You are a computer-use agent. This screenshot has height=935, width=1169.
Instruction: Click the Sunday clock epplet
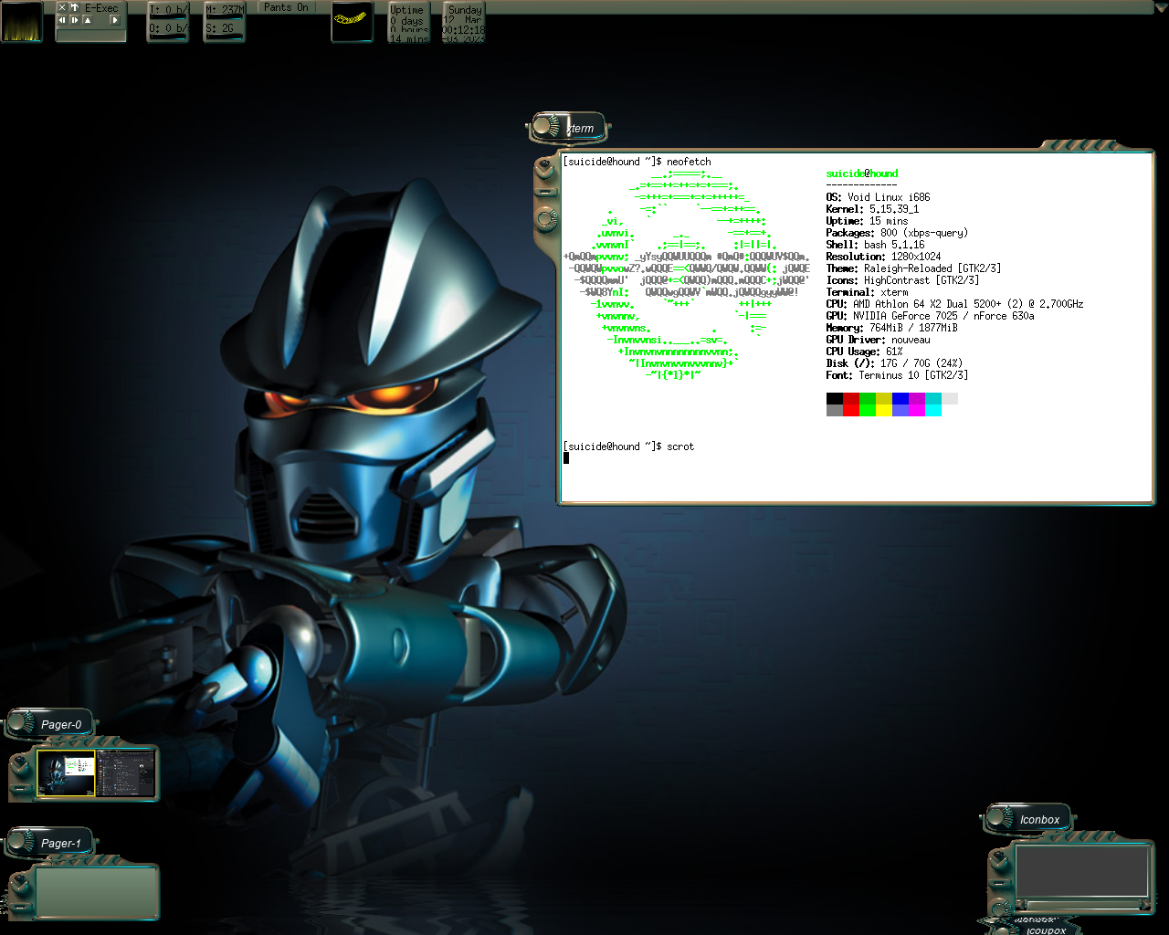(x=464, y=24)
